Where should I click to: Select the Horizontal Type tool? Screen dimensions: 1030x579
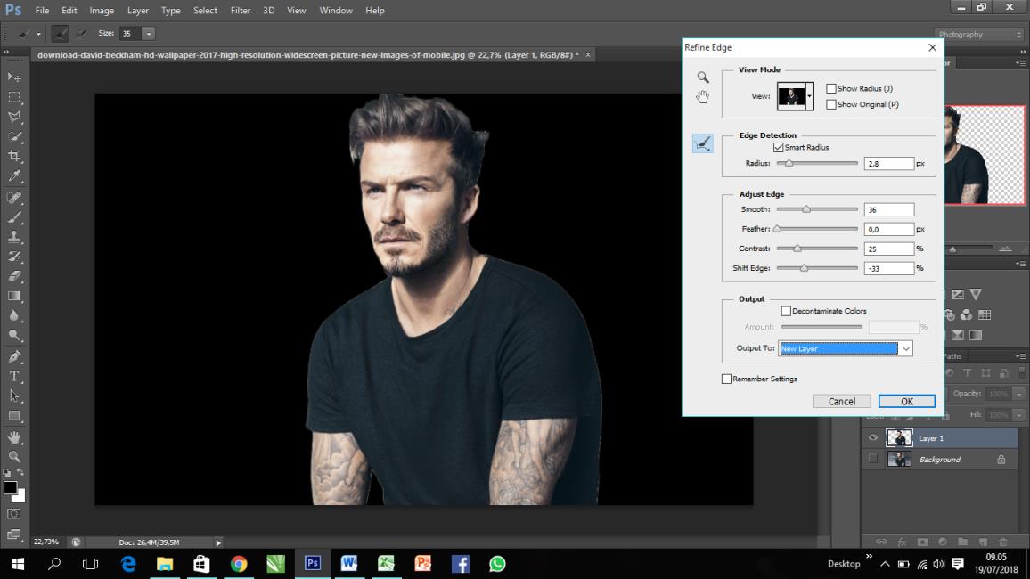(14, 376)
